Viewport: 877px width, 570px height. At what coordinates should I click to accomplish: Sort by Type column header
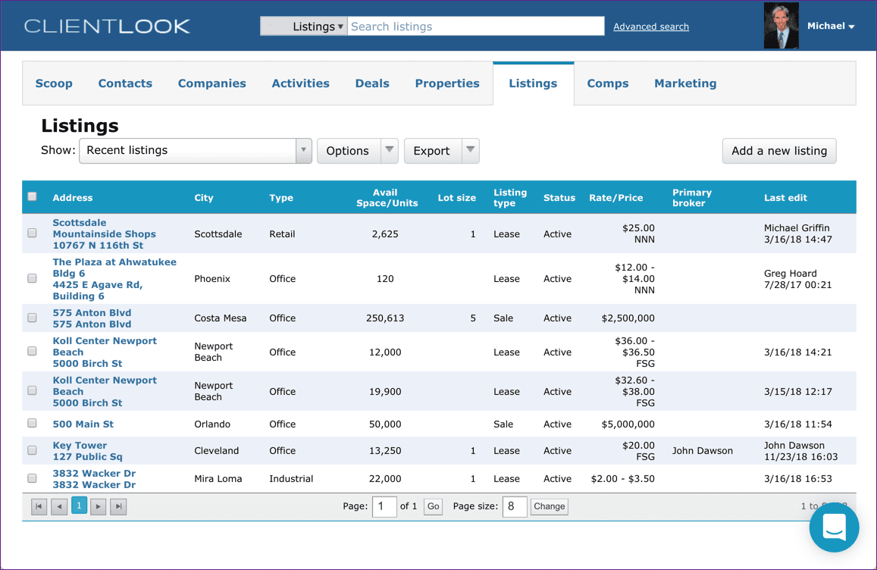(280, 198)
